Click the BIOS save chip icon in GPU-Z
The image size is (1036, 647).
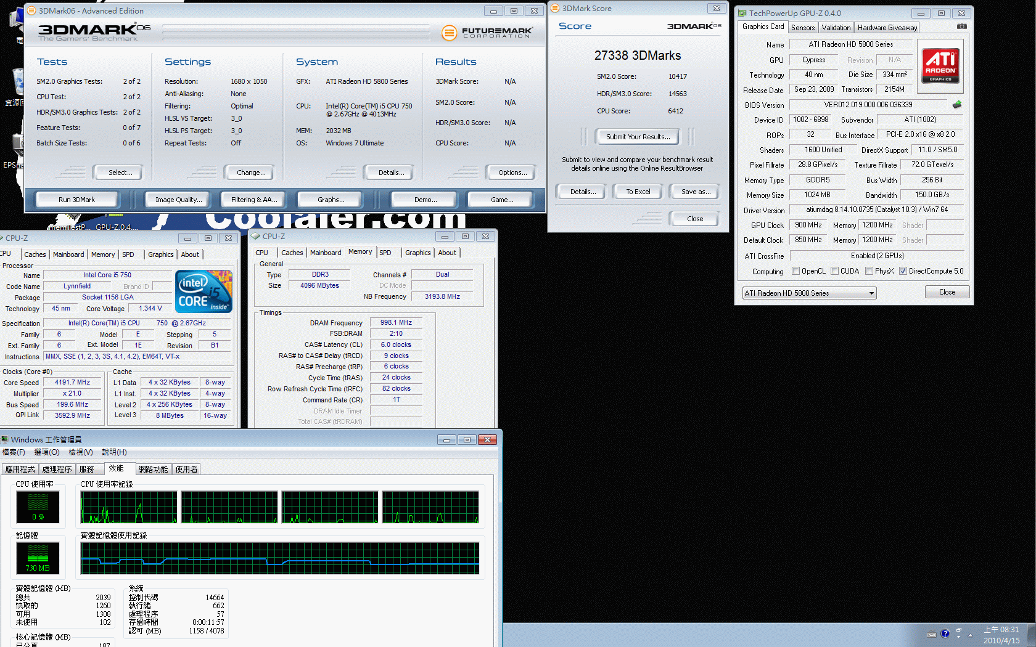tap(956, 105)
